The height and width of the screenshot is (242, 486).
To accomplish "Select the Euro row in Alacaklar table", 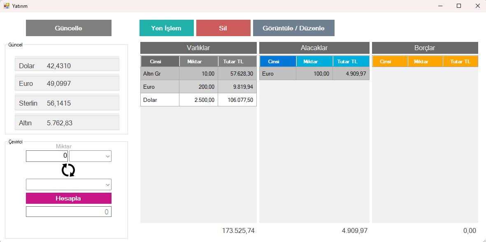I will point(277,74).
